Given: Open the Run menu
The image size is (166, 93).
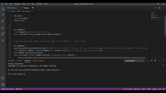Looking at the screenshot, I should 33,4.
